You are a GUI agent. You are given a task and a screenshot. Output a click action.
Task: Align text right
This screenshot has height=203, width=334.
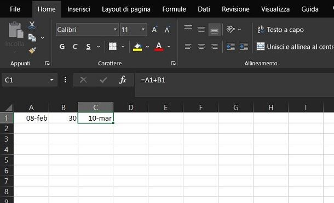click(x=214, y=46)
